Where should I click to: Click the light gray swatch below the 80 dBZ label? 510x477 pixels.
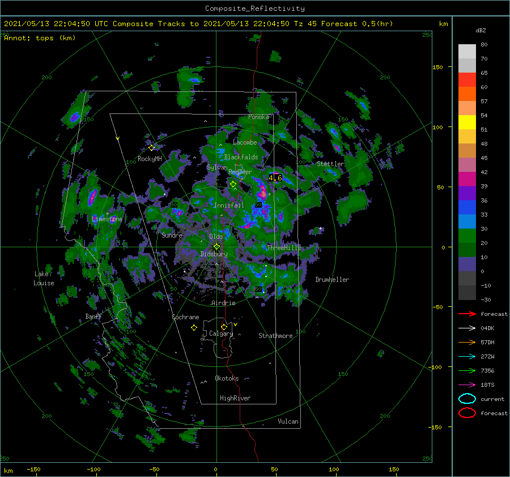[x=467, y=52]
